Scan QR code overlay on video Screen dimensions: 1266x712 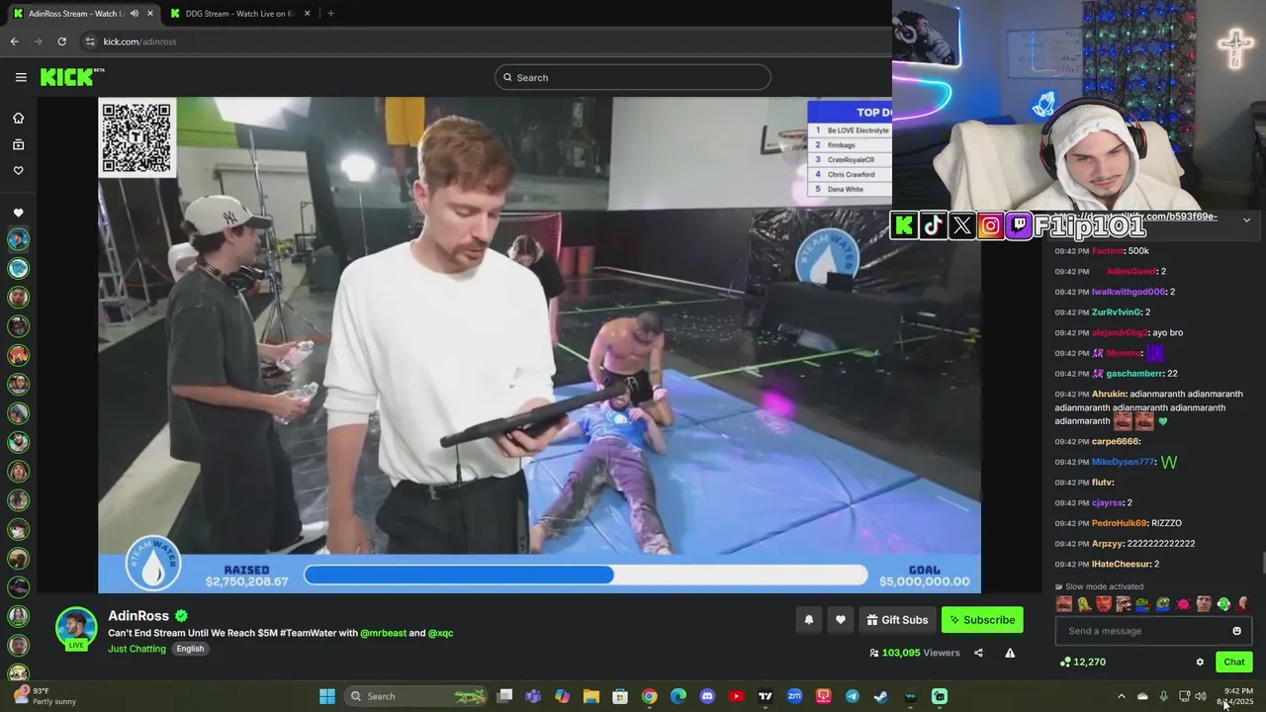[136, 137]
